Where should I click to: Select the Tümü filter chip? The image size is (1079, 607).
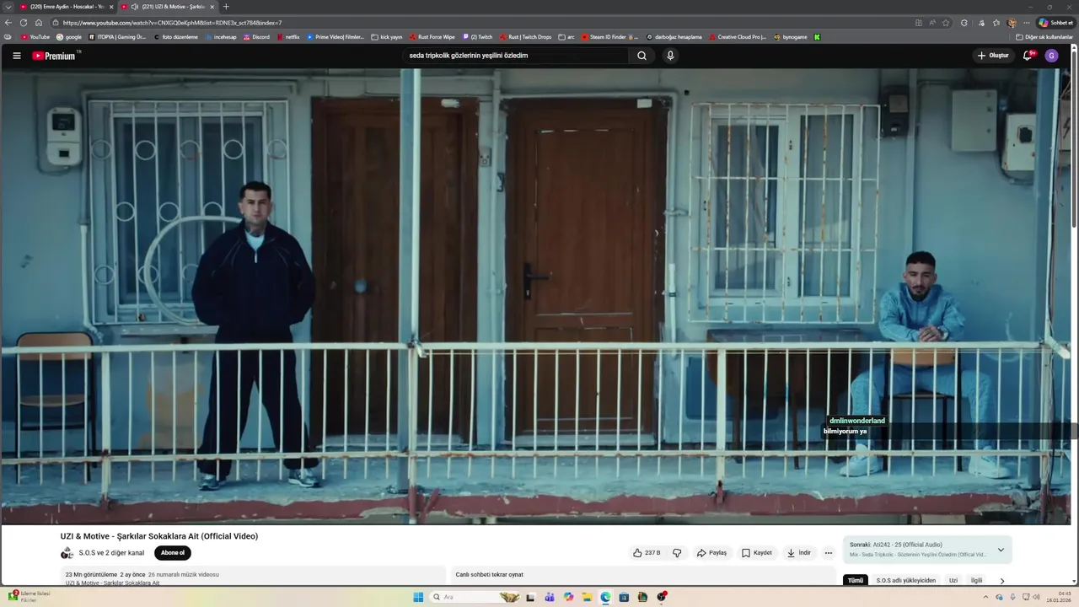[x=856, y=580]
